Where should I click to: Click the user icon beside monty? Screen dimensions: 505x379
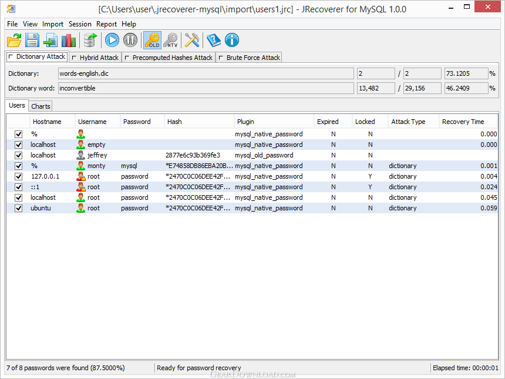coord(80,166)
